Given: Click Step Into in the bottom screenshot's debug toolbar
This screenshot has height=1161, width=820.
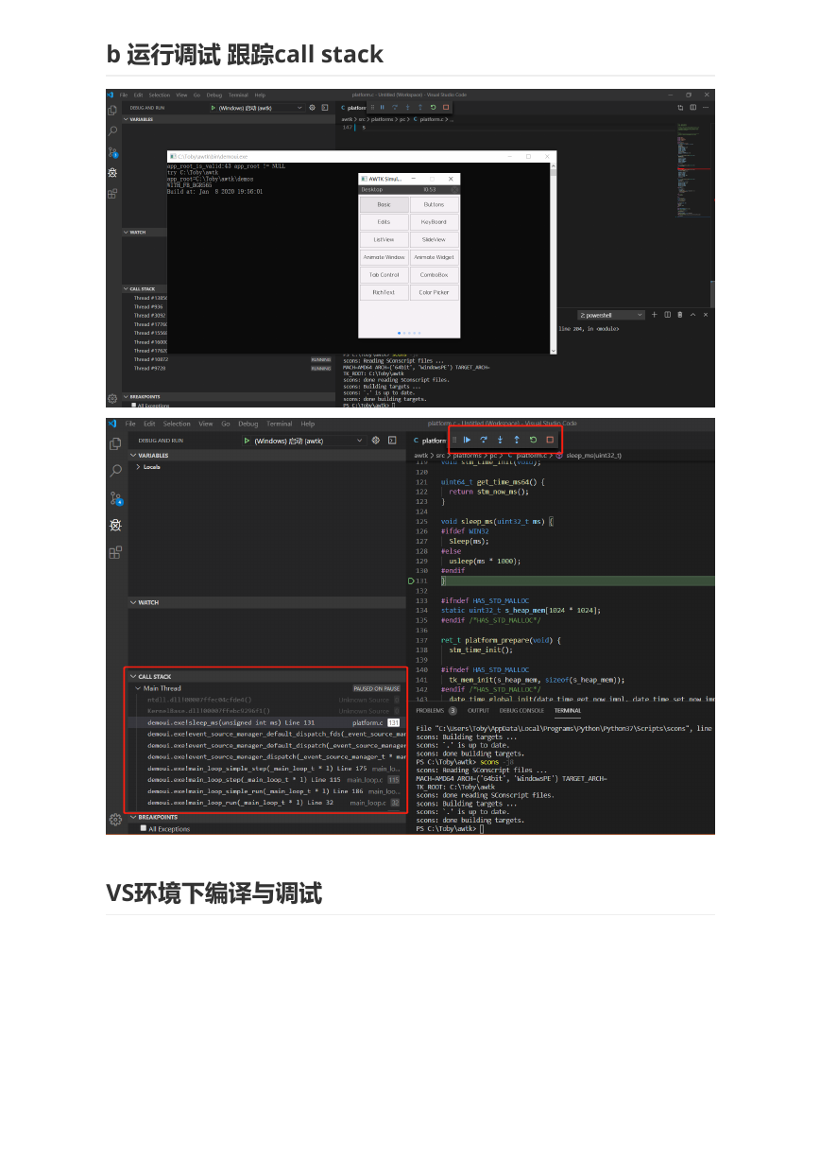Looking at the screenshot, I should (x=500, y=440).
